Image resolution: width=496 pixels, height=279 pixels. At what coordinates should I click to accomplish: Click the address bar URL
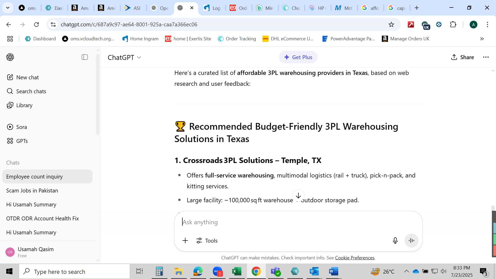pyautogui.click(x=129, y=25)
